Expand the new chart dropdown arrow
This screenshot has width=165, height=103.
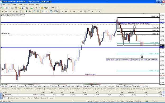[4, 8]
